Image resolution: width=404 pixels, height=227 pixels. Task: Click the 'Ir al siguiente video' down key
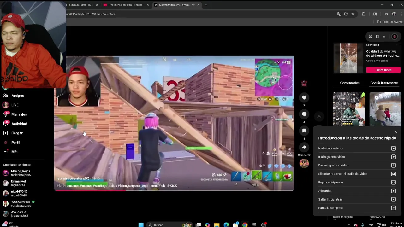(x=393, y=157)
